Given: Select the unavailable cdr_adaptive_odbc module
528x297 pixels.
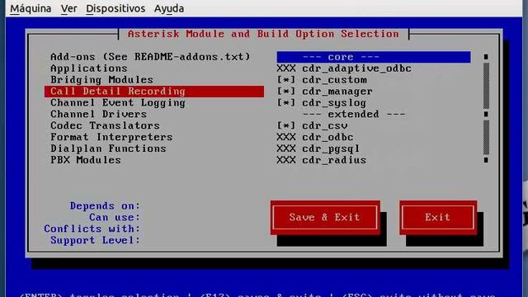Looking at the screenshot, I should point(344,68).
